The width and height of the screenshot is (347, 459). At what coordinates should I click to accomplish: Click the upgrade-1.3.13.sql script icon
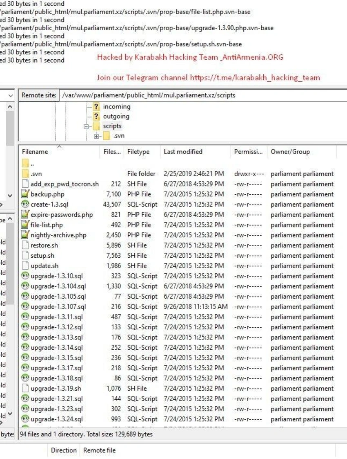(x=25, y=337)
